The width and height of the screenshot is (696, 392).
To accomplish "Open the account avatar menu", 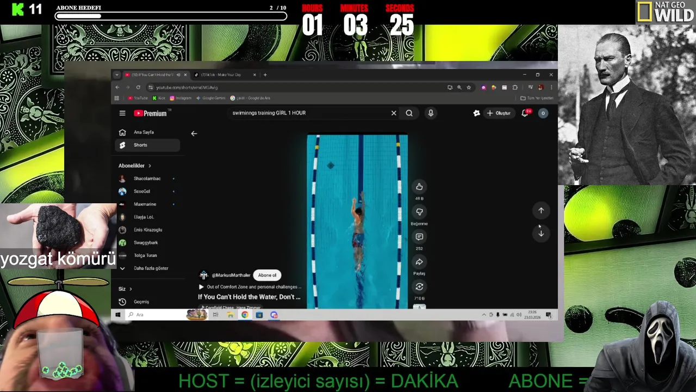I will click(543, 113).
